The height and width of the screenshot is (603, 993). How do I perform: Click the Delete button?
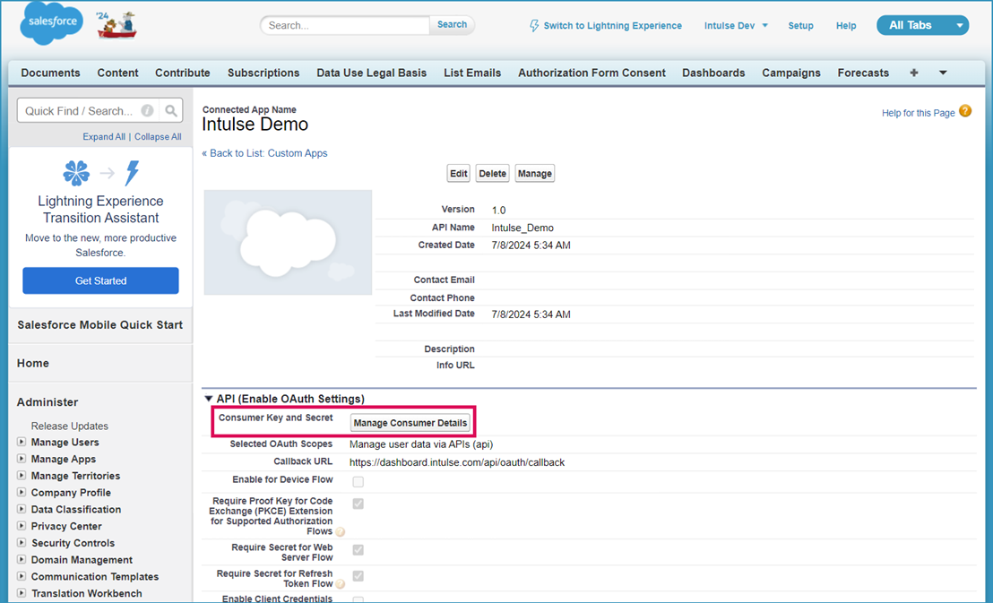pyautogui.click(x=492, y=174)
